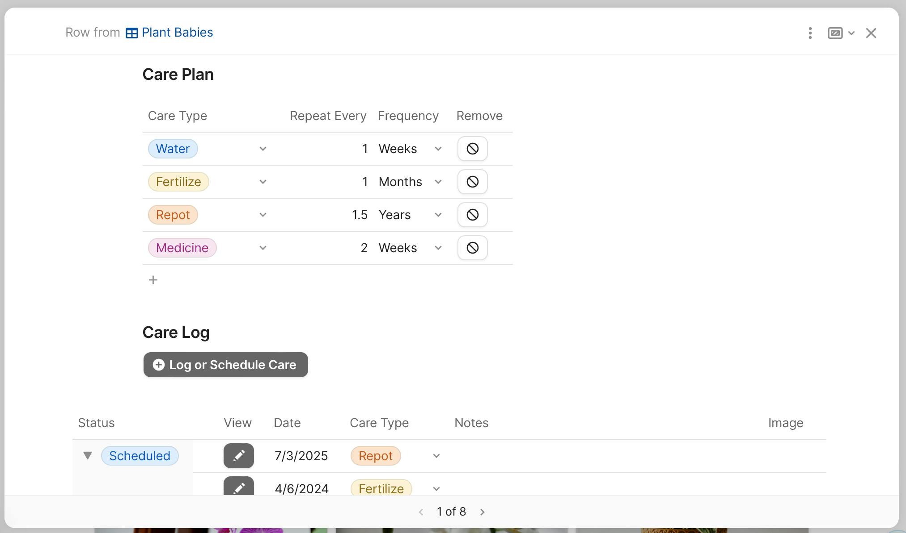
Task: Close the row detail dialog
Action: click(870, 33)
